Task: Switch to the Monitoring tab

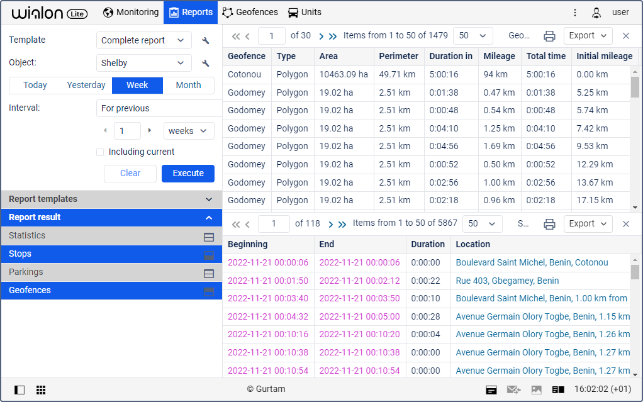Action: (x=131, y=13)
